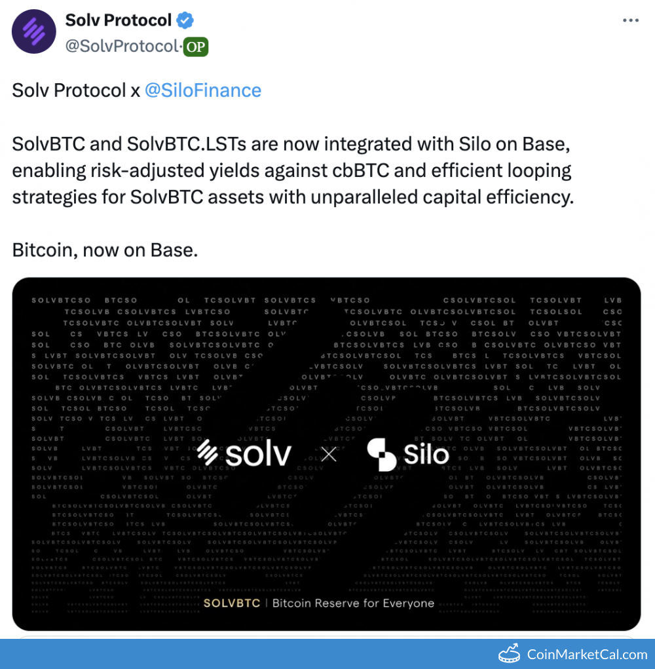Click the "Bitcoin, now on Base." line
655x669 pixels.
click(x=105, y=251)
